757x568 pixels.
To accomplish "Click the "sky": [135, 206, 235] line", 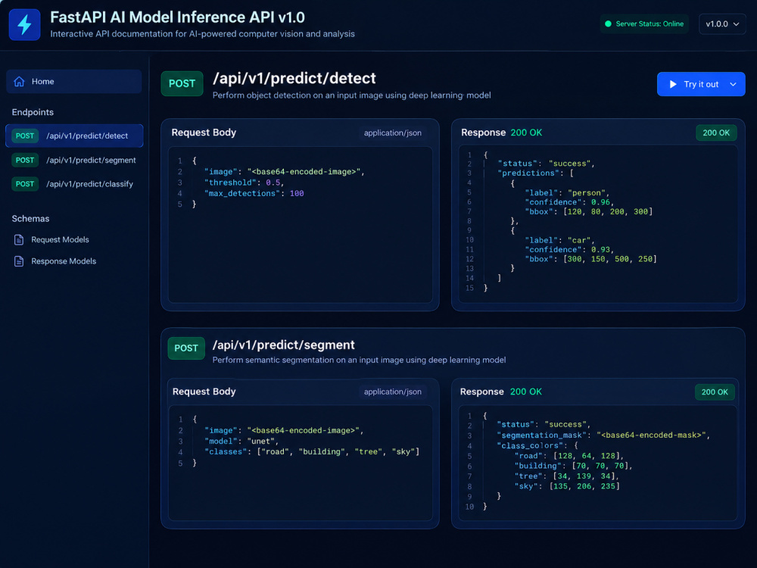I will [567, 486].
